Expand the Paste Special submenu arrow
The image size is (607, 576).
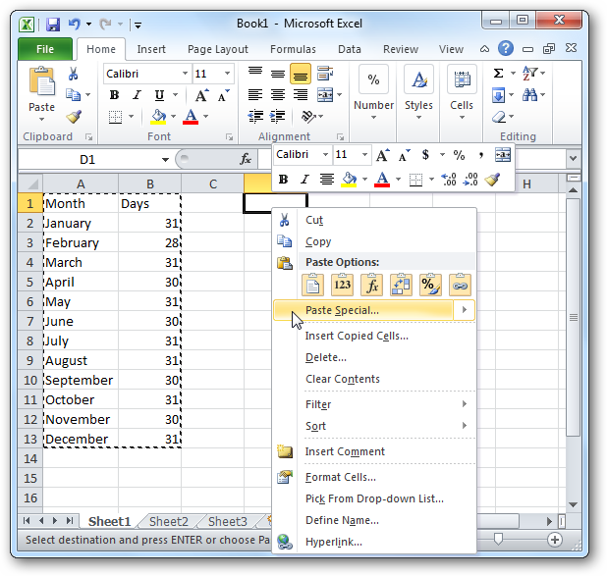point(465,310)
